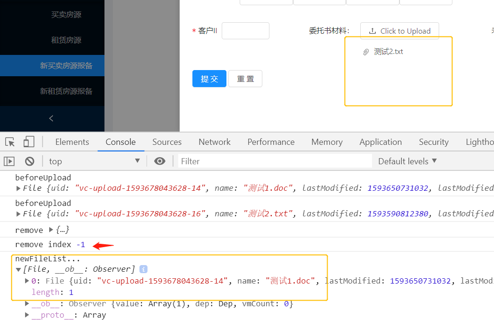Click the eye icon to create live expression
Screen dimensions: 494x320
tap(159, 161)
